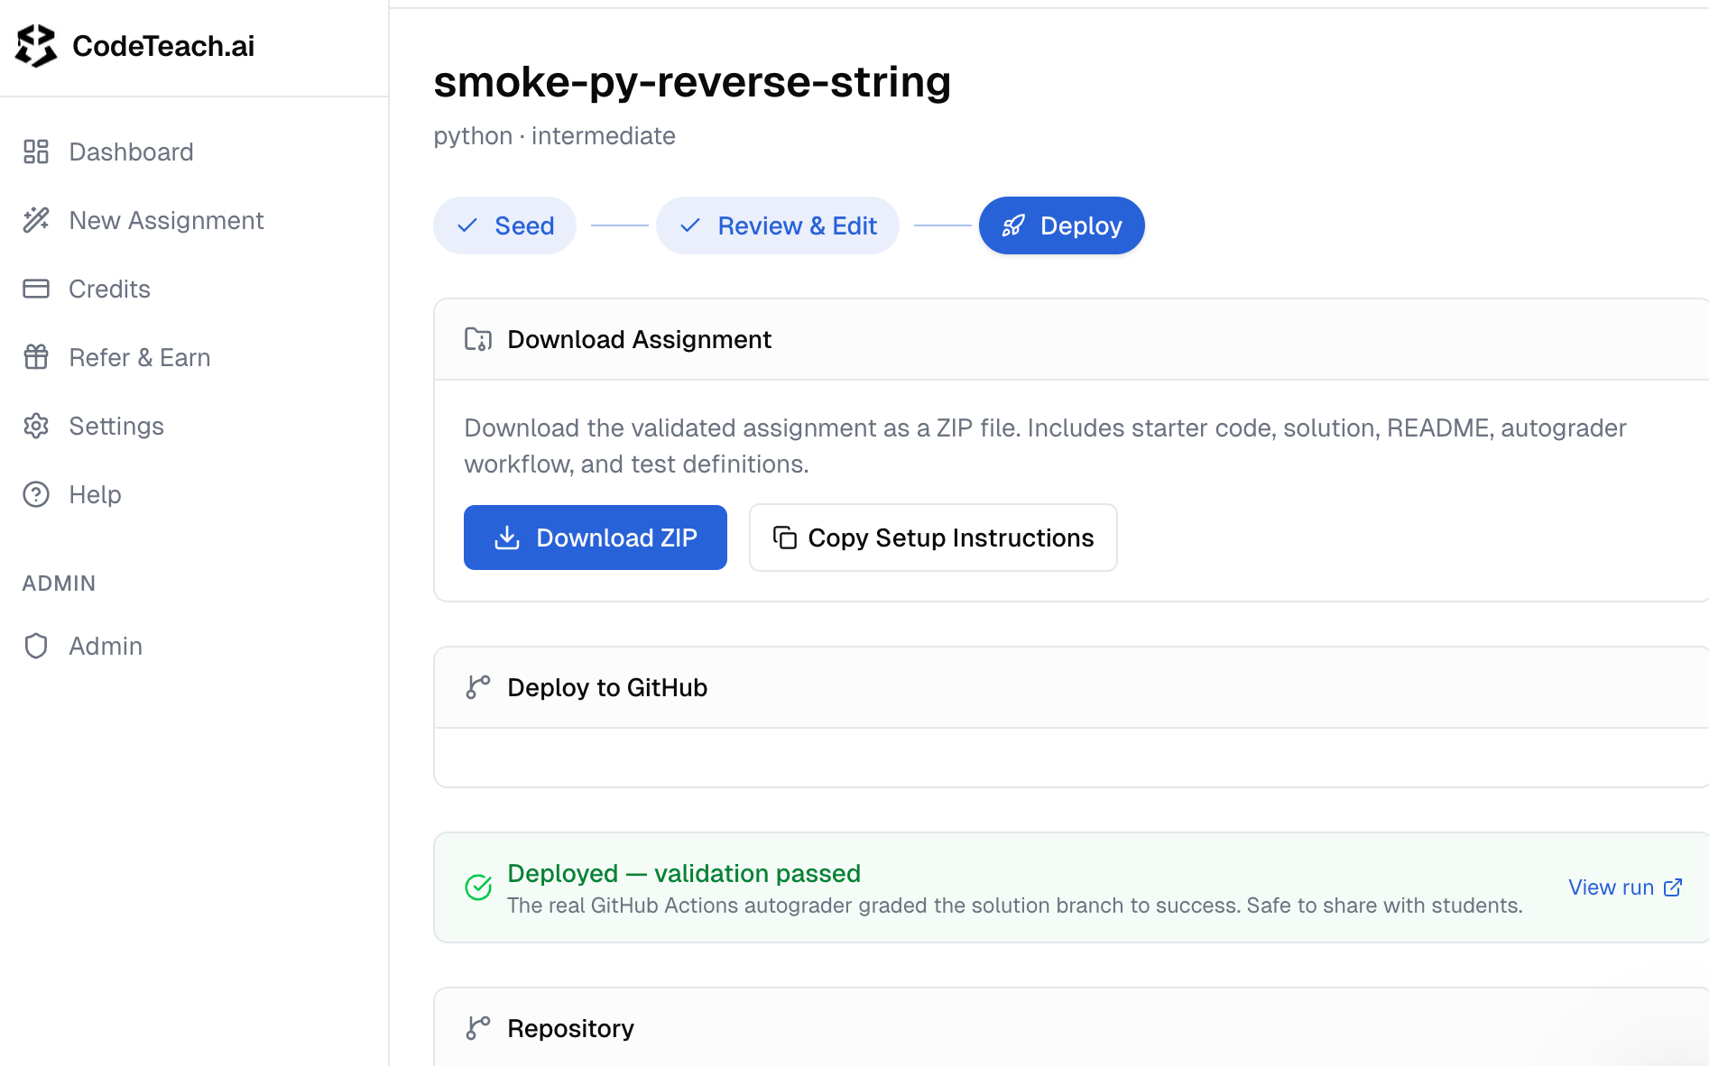Click the Dashboard grid icon
Screen dimensions: 1709x1066
(36, 152)
